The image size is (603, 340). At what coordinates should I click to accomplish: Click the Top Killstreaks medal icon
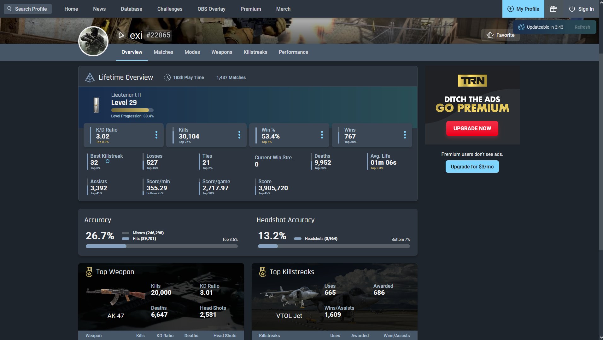pyautogui.click(x=262, y=272)
